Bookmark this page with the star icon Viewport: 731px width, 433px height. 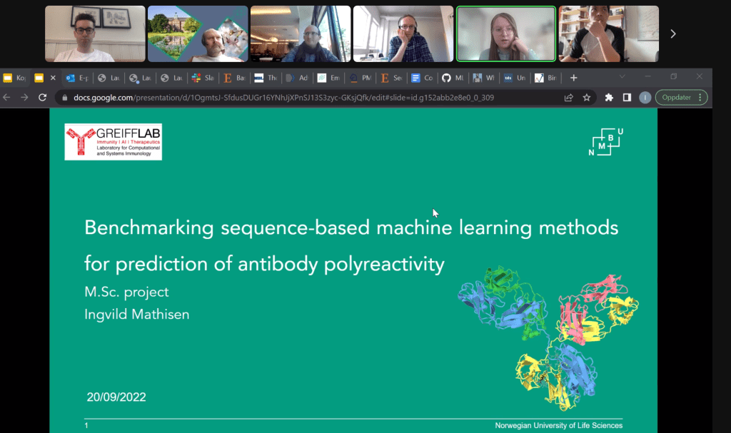point(587,98)
